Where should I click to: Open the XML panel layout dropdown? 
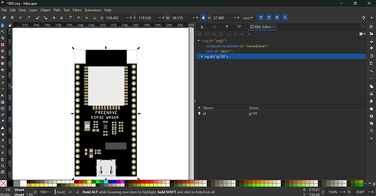(362, 34)
